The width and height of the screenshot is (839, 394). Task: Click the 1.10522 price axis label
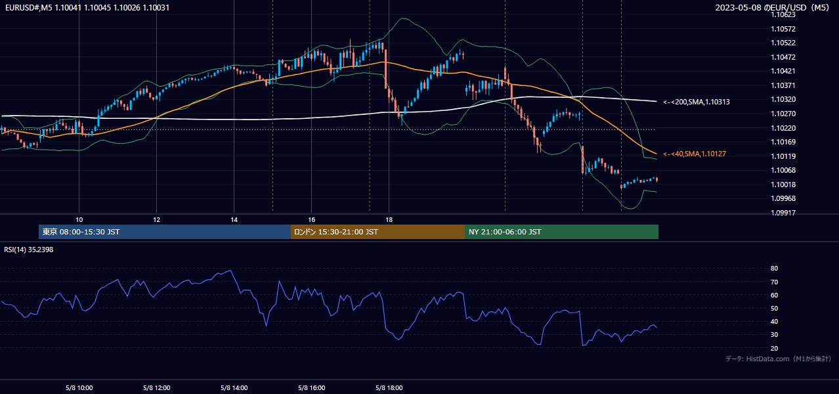pyautogui.click(x=783, y=43)
